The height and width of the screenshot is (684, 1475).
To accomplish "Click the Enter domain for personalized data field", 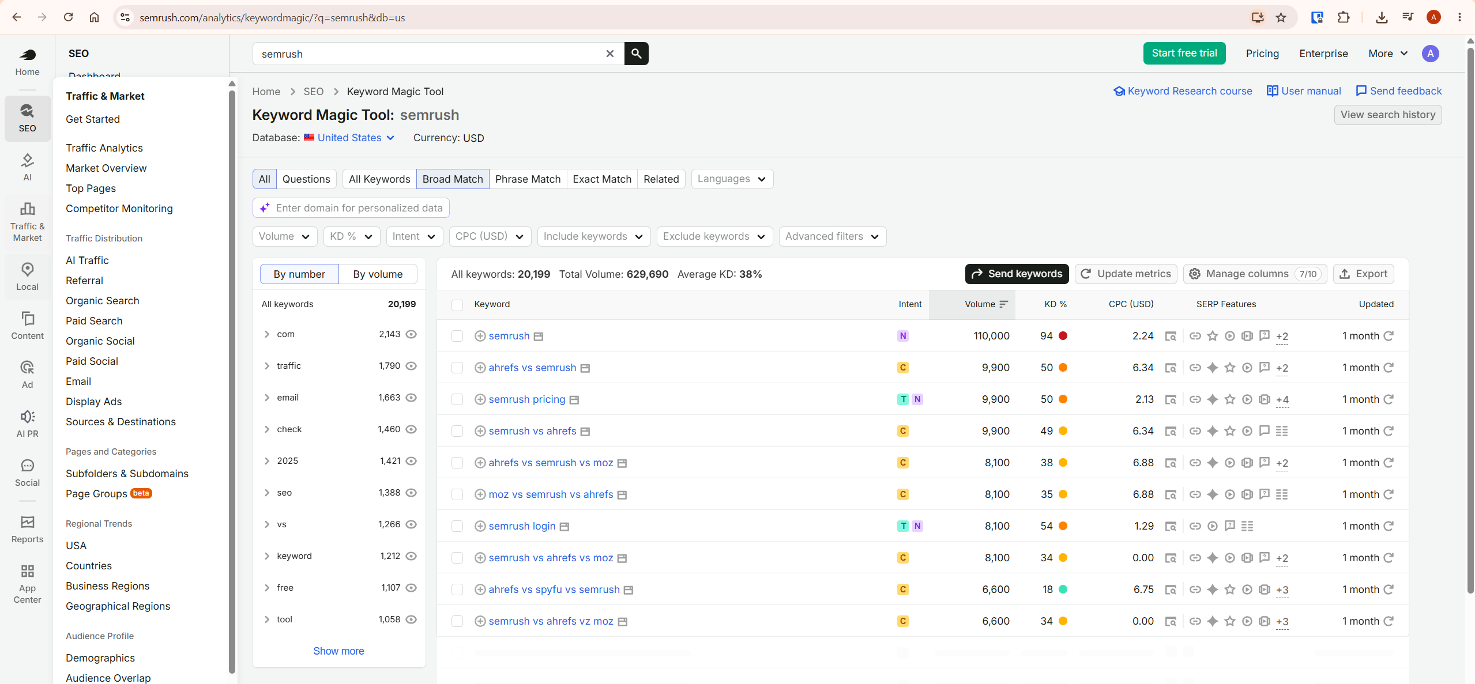I will pos(351,208).
